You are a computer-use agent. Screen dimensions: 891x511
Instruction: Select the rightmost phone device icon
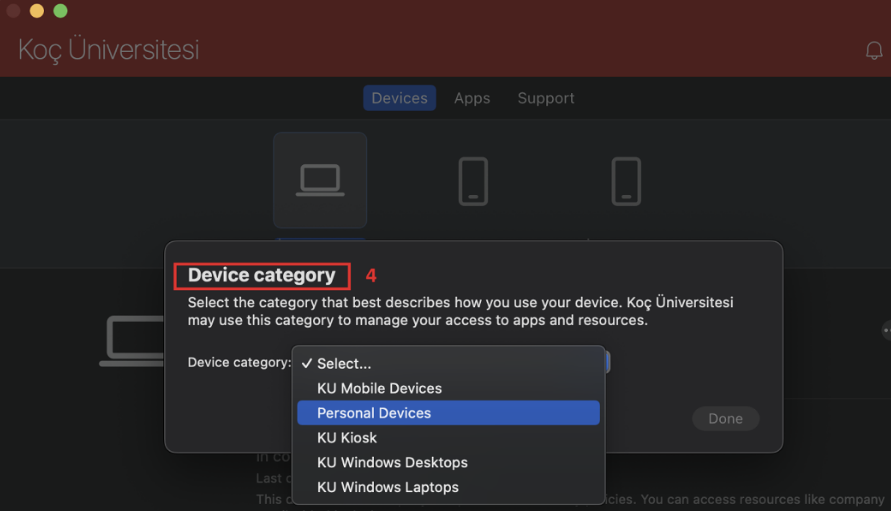click(x=625, y=181)
